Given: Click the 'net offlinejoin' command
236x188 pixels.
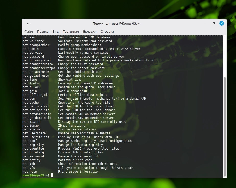Looking at the screenshot, I should pos(36,95).
